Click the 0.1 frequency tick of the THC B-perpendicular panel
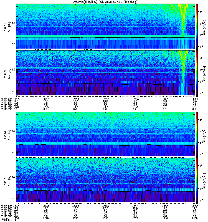 click(x=14, y=152)
